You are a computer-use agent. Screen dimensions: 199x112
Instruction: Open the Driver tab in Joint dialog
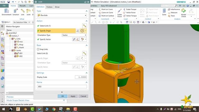57,7
